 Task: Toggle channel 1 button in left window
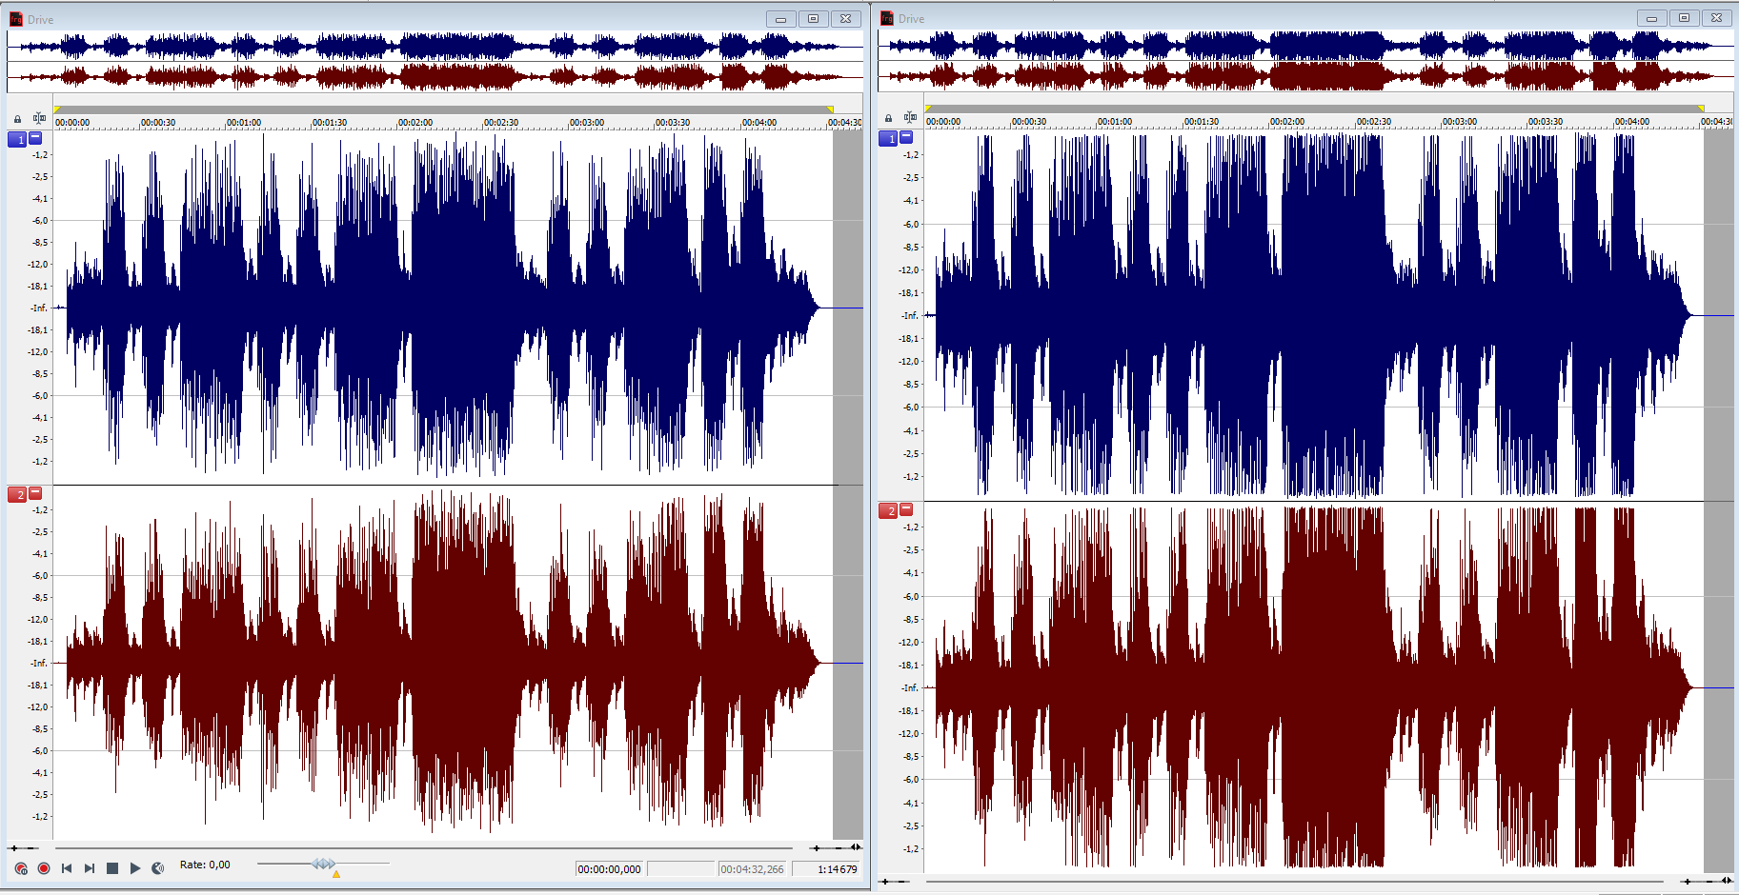17,139
